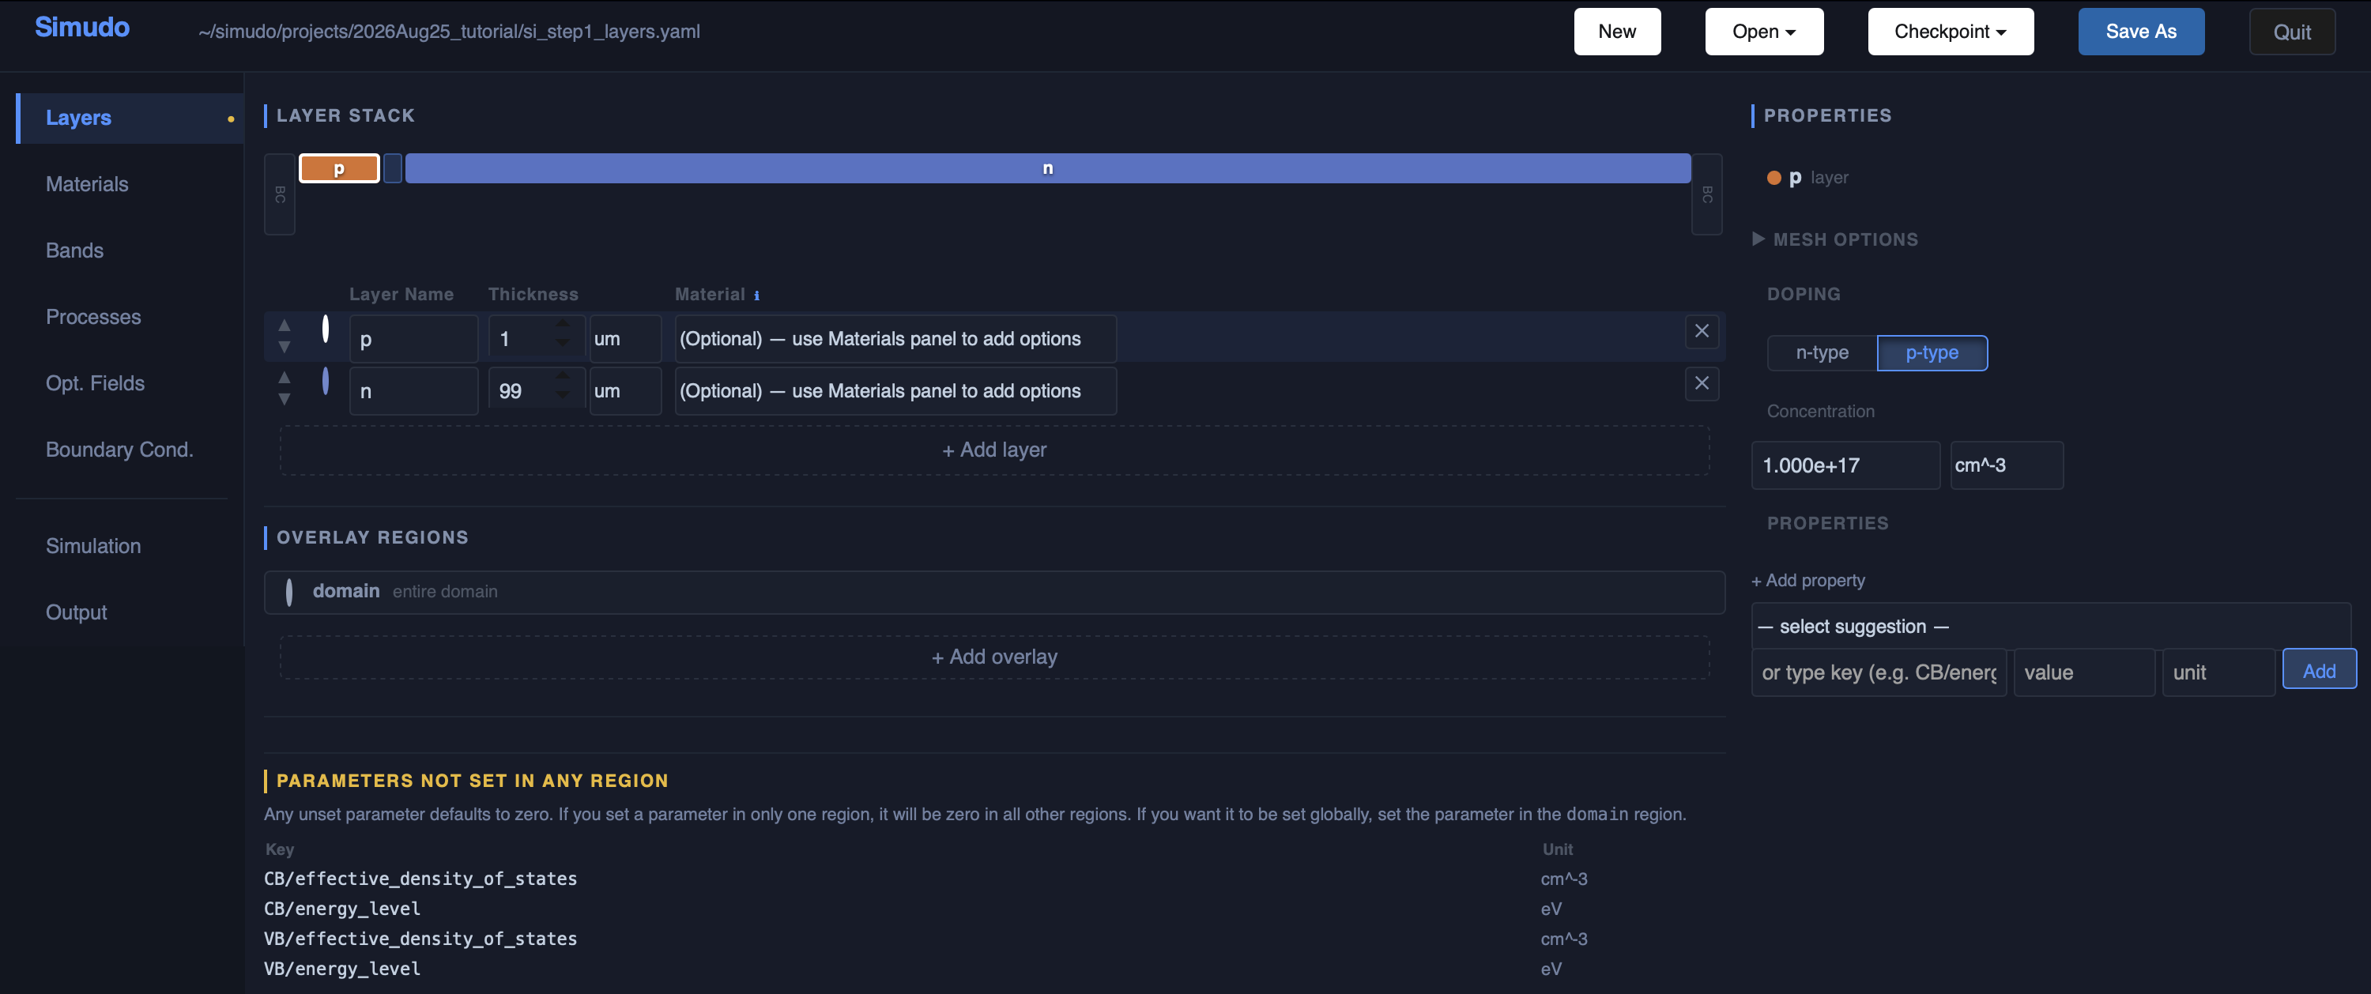Go to the Layers panel

(130, 118)
